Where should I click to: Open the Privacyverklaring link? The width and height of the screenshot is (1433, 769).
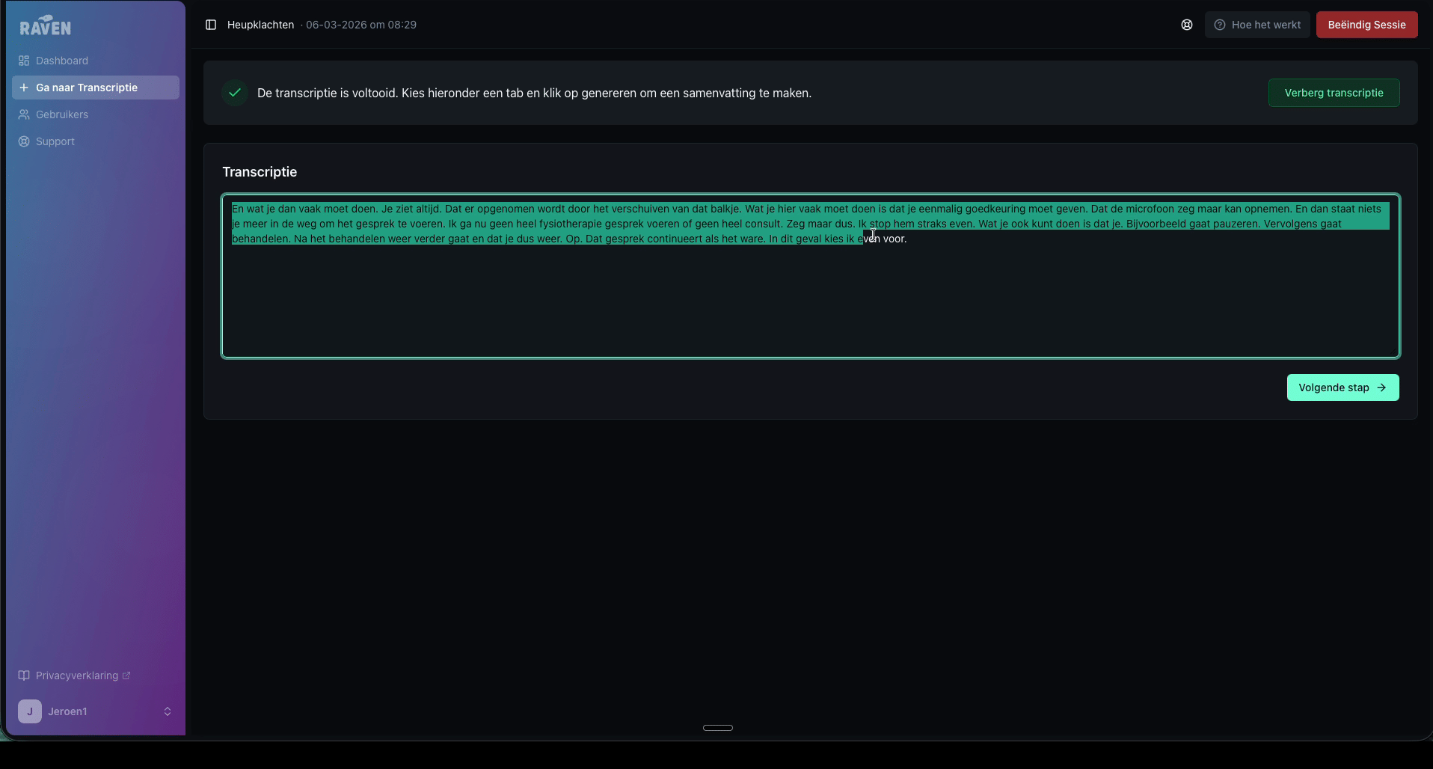(77, 675)
